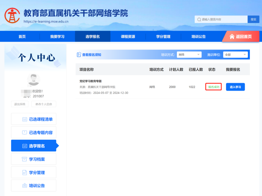Viewport: 262px width, 196px height.
Task: Open the 施训单位 dropdown
Action: point(235,55)
